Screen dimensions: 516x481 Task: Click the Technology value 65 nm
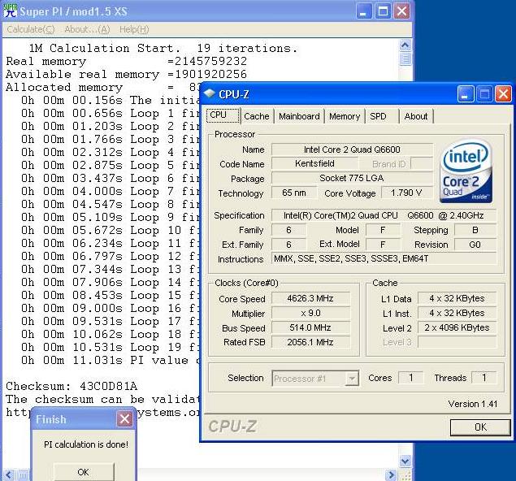[x=294, y=193]
